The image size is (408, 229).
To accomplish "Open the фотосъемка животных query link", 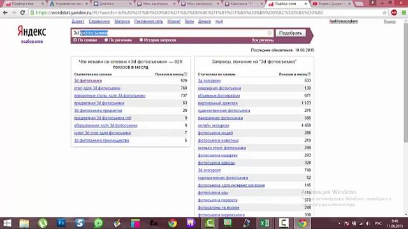I will tap(218, 141).
